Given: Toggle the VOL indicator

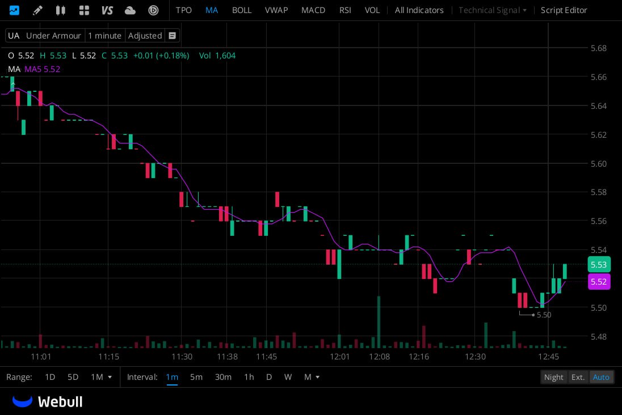Looking at the screenshot, I should tap(372, 10).
